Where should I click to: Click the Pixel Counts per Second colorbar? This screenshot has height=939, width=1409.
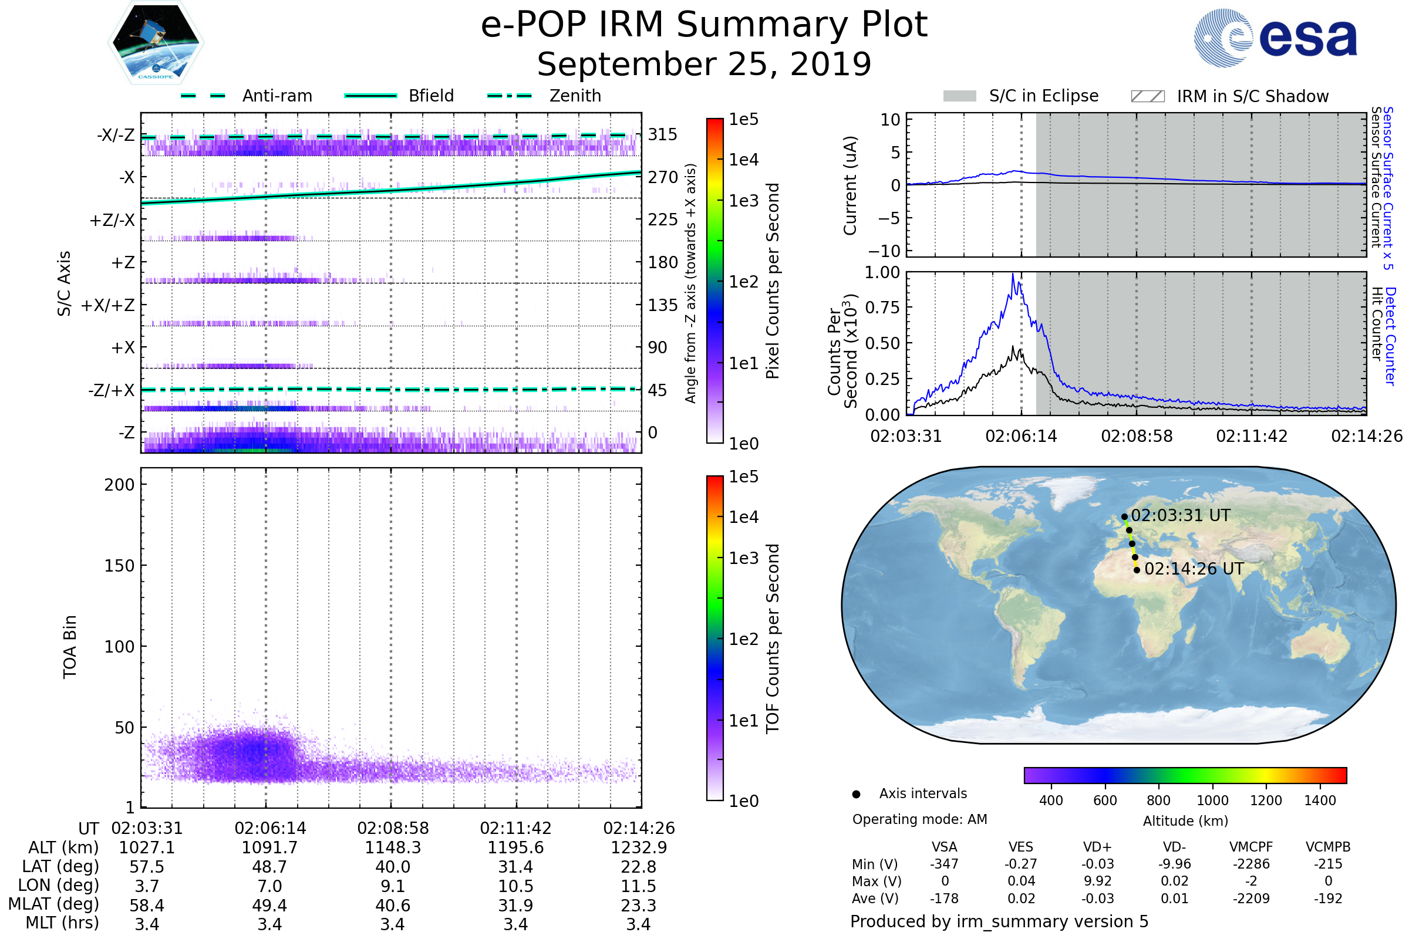(x=714, y=281)
